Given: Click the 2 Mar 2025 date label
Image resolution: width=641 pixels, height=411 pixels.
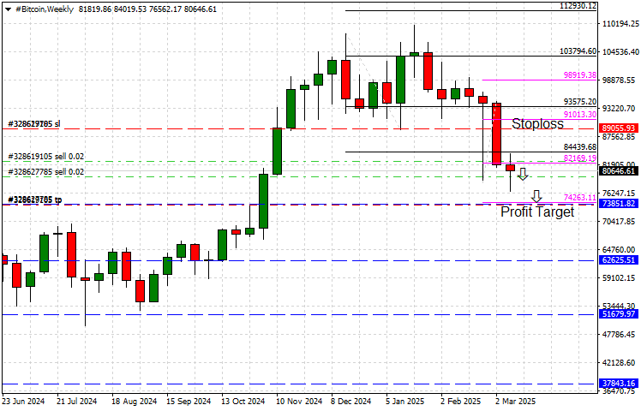Looking at the screenshot, I should click(516, 402).
